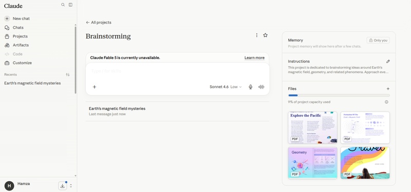Open the Sonnet 4.6 model selector dropdown

[x=226, y=87]
